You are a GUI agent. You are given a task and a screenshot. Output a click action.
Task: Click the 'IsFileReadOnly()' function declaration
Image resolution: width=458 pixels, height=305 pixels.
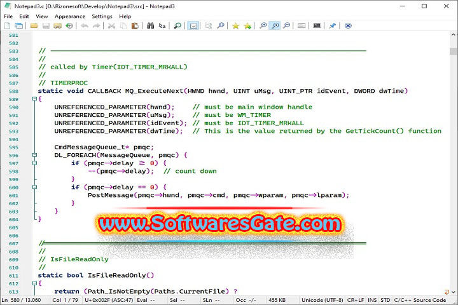(121, 275)
